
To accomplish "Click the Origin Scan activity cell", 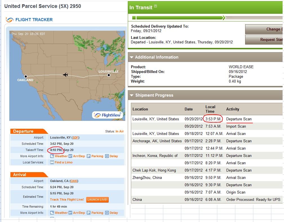I will coord(236,192).
